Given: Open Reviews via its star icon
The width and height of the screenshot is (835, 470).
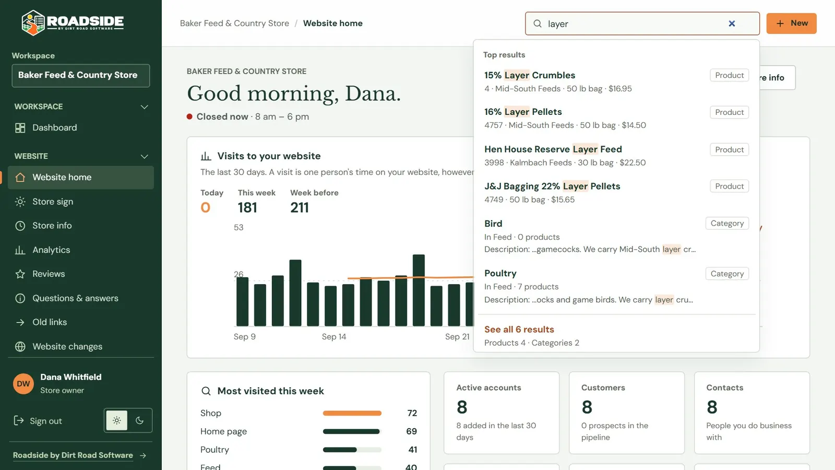Looking at the screenshot, I should tap(20, 274).
